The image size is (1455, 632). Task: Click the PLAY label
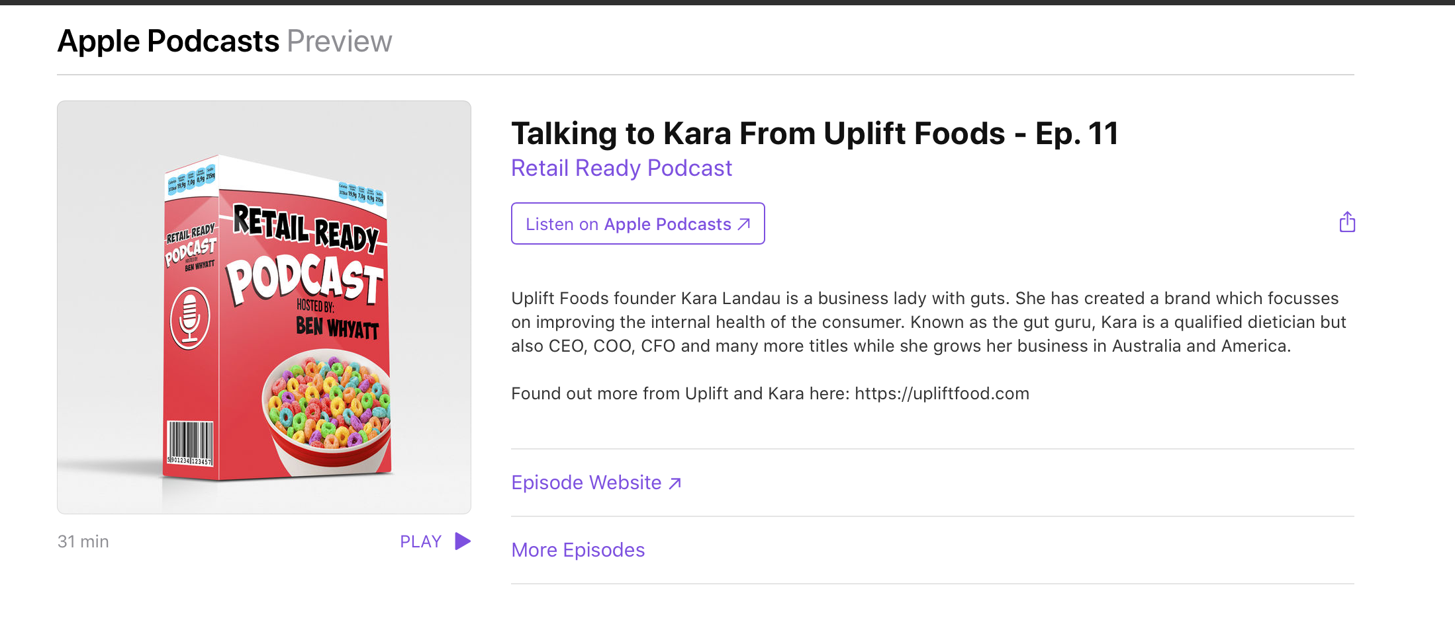click(420, 541)
